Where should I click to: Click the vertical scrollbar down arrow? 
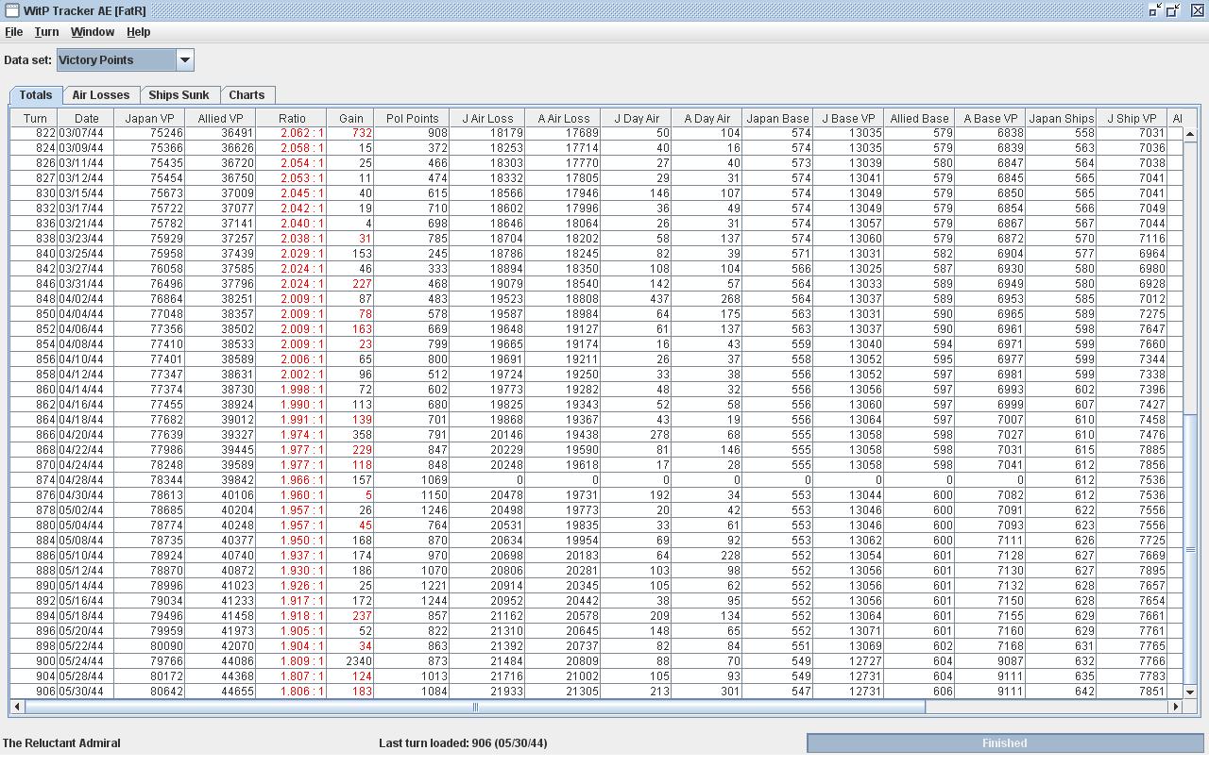(x=1190, y=692)
